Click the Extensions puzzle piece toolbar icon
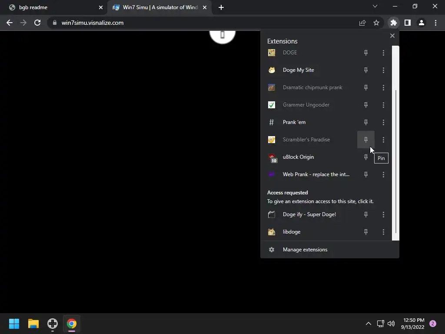This screenshot has height=334, width=445. [394, 23]
